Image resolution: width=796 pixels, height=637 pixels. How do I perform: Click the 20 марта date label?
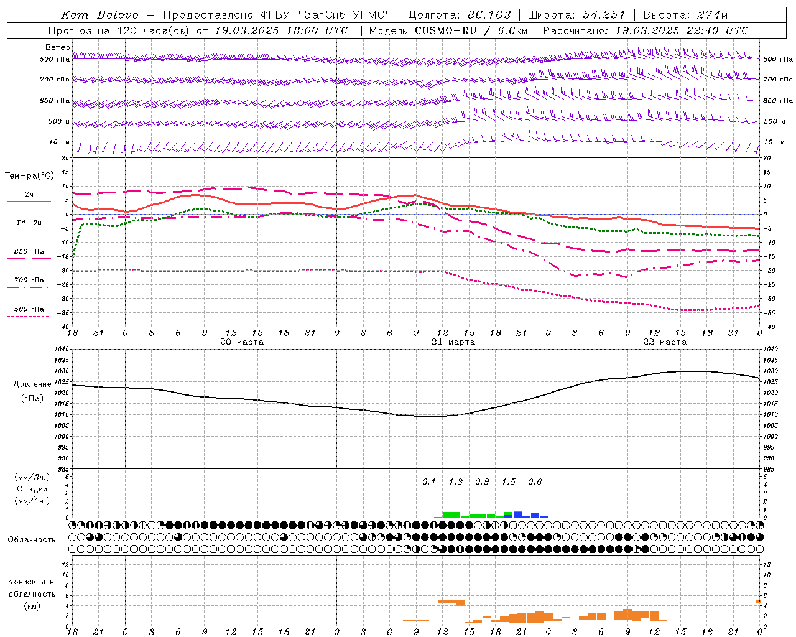[242, 342]
